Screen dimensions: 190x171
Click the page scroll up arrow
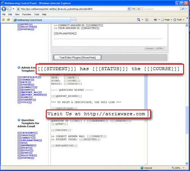187,25
